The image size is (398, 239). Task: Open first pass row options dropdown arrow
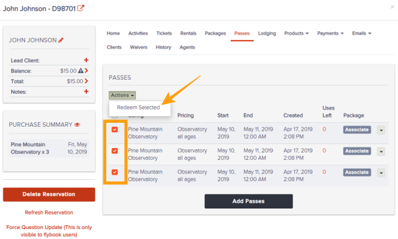coord(381,130)
